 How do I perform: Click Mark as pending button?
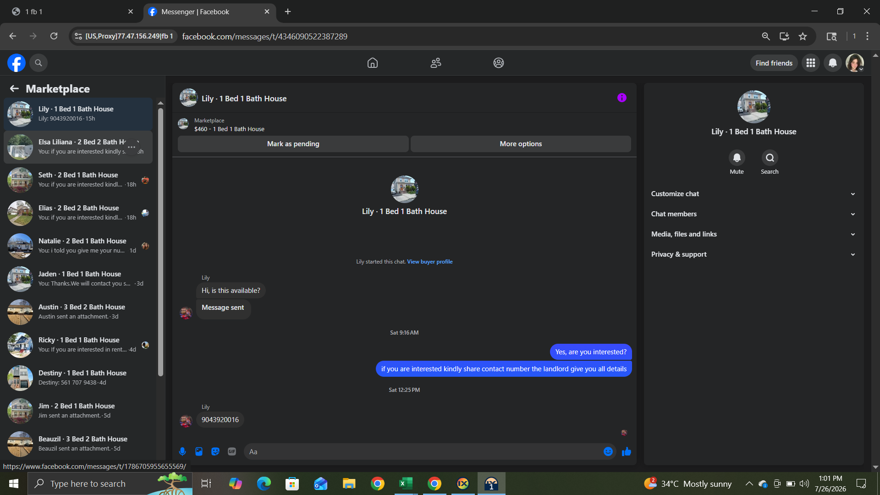pyautogui.click(x=293, y=144)
